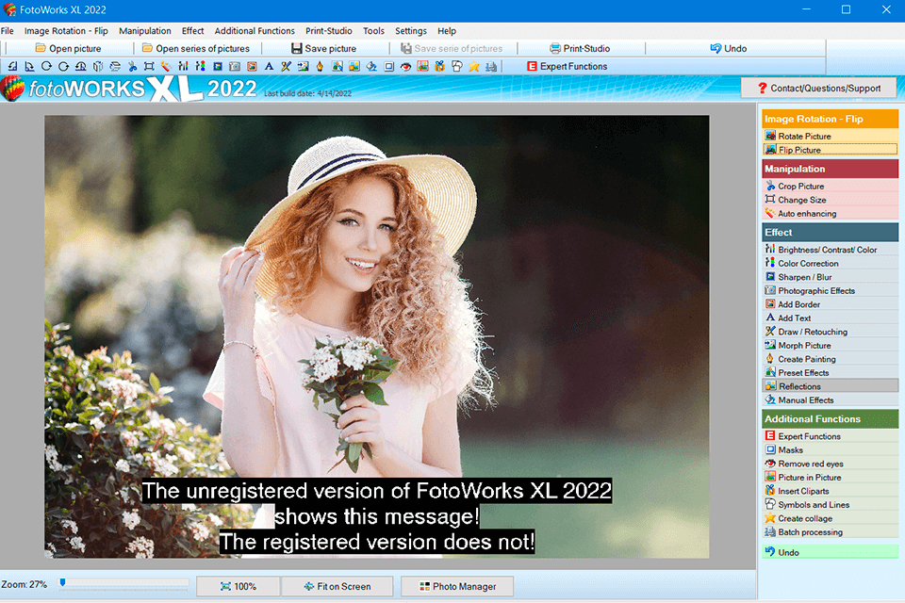Select Flip Picture in side panel
The image size is (905, 603).
(830, 150)
